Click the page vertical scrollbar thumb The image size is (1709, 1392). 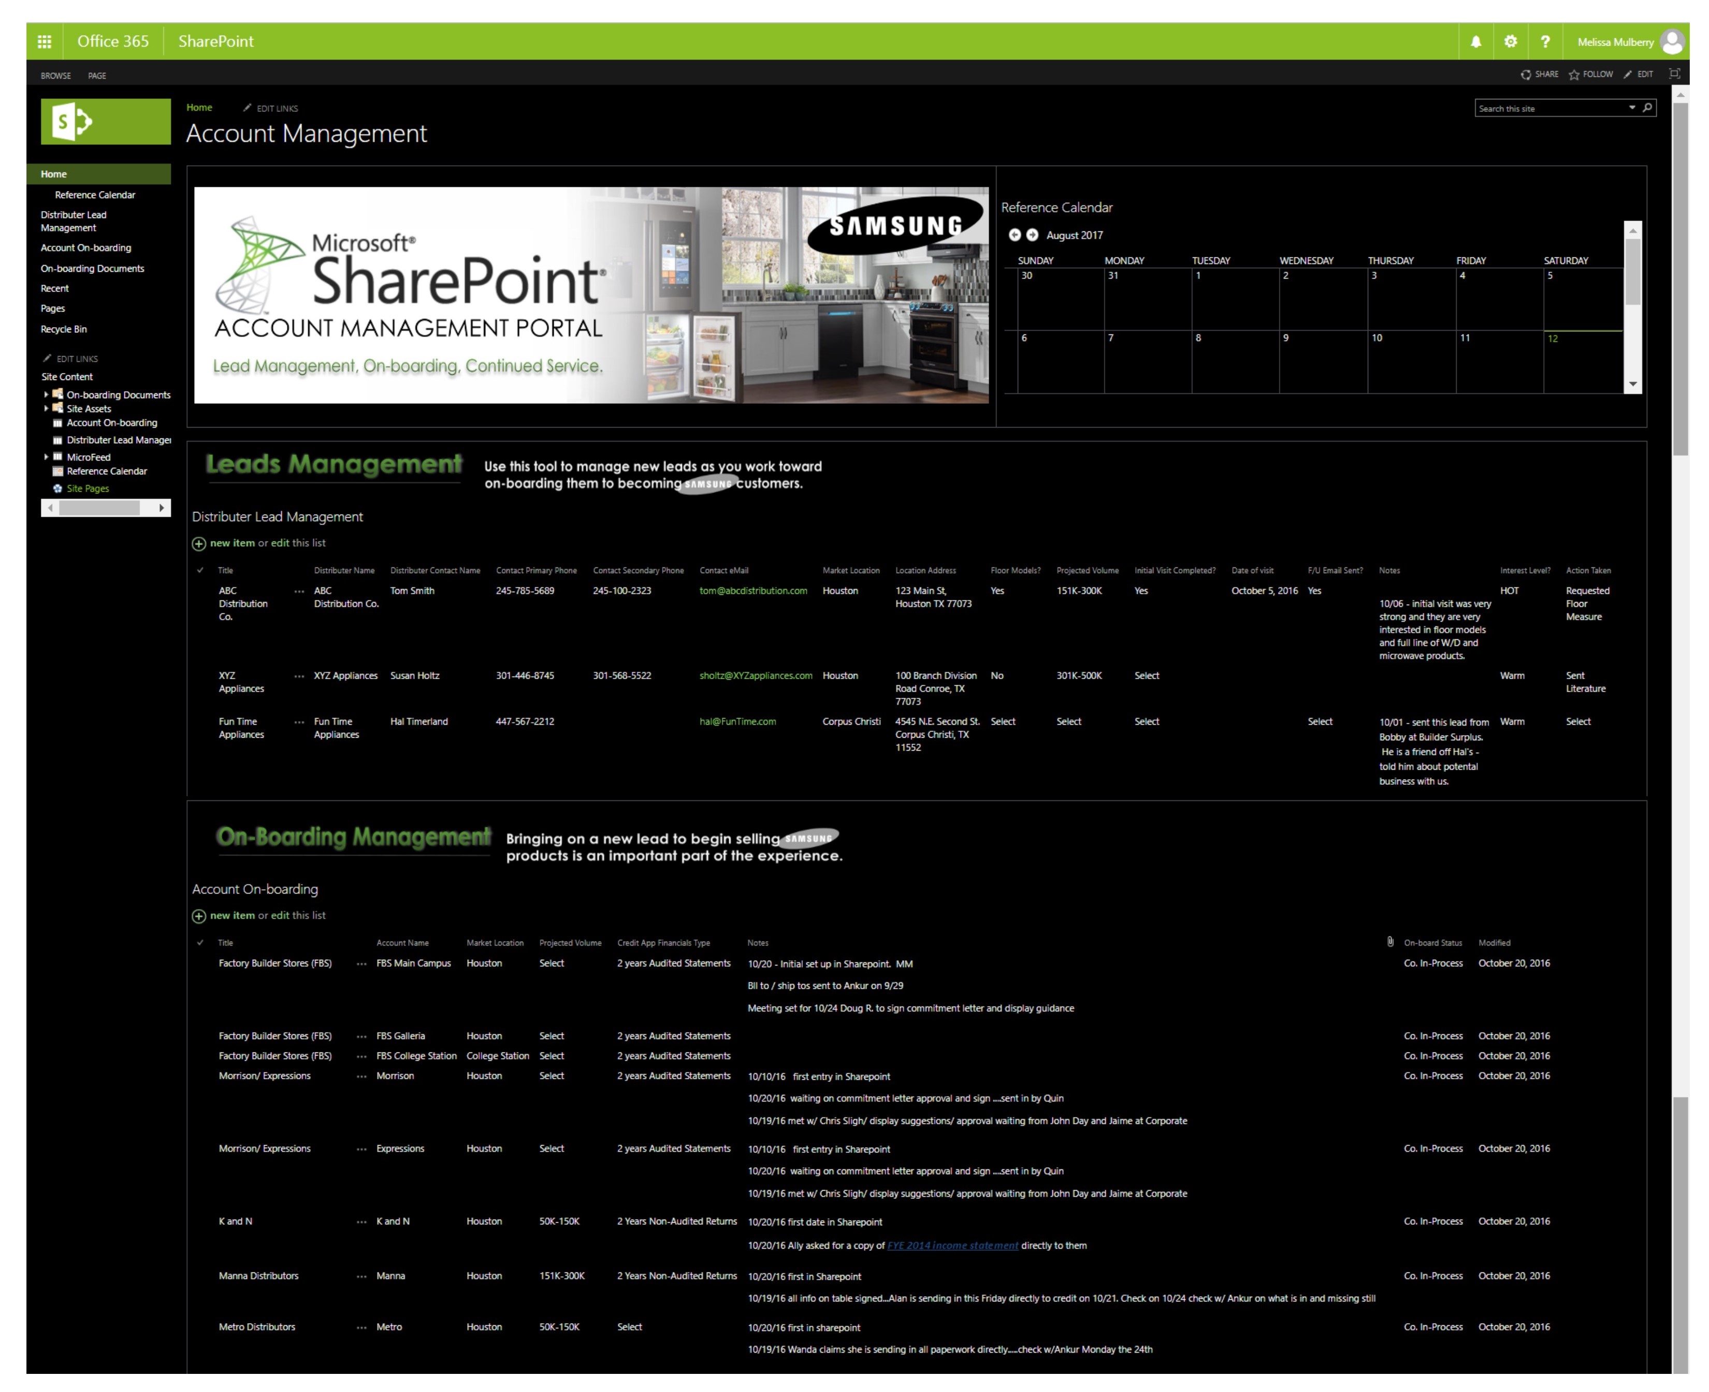pyautogui.click(x=1680, y=278)
